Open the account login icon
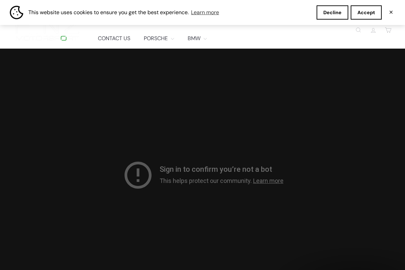The height and width of the screenshot is (270, 405). [373, 30]
